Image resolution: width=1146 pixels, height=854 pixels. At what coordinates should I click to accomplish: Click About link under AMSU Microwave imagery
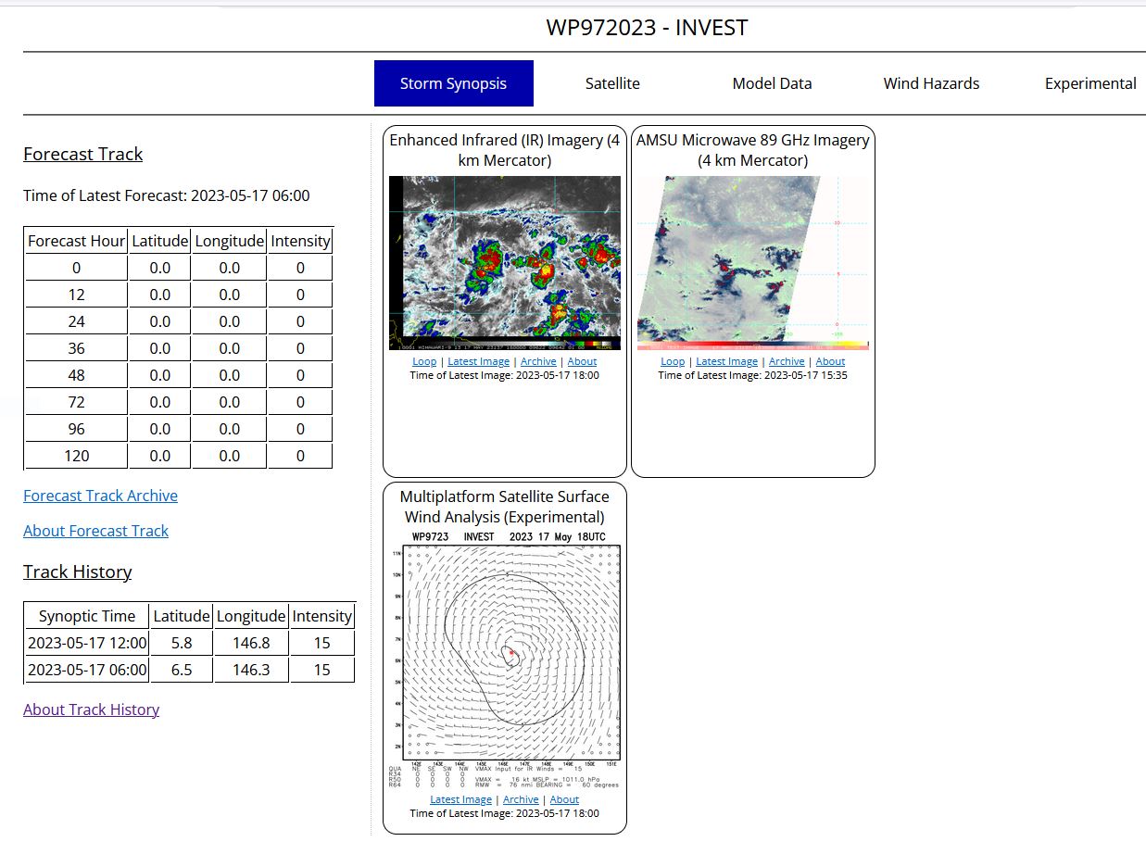(830, 362)
